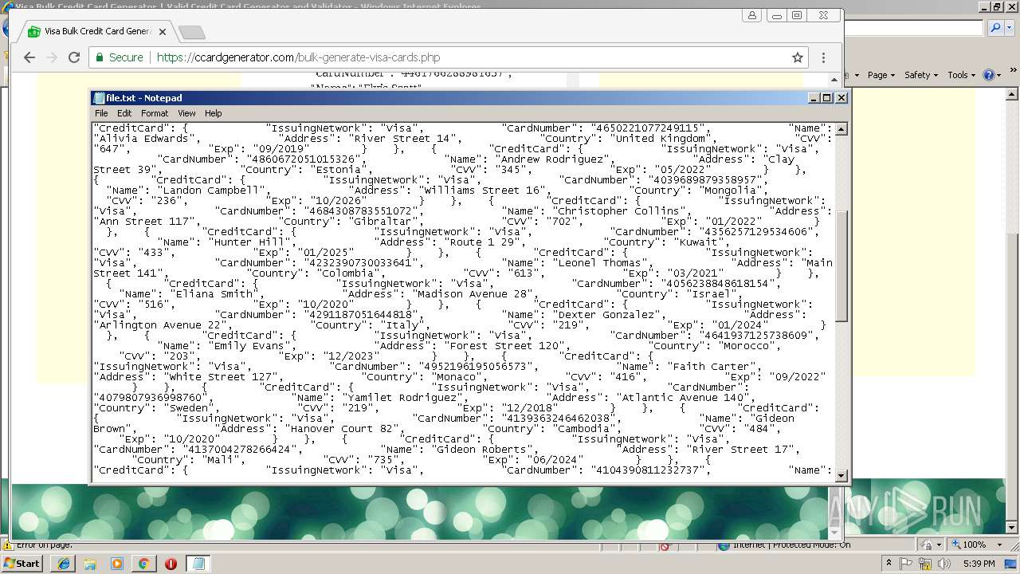Click the Notepad vertical scrollbar thumb
This screenshot has width=1020, height=574.
point(841,266)
